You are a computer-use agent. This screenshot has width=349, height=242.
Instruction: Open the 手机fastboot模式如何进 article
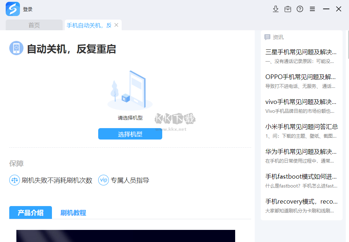point(301,176)
